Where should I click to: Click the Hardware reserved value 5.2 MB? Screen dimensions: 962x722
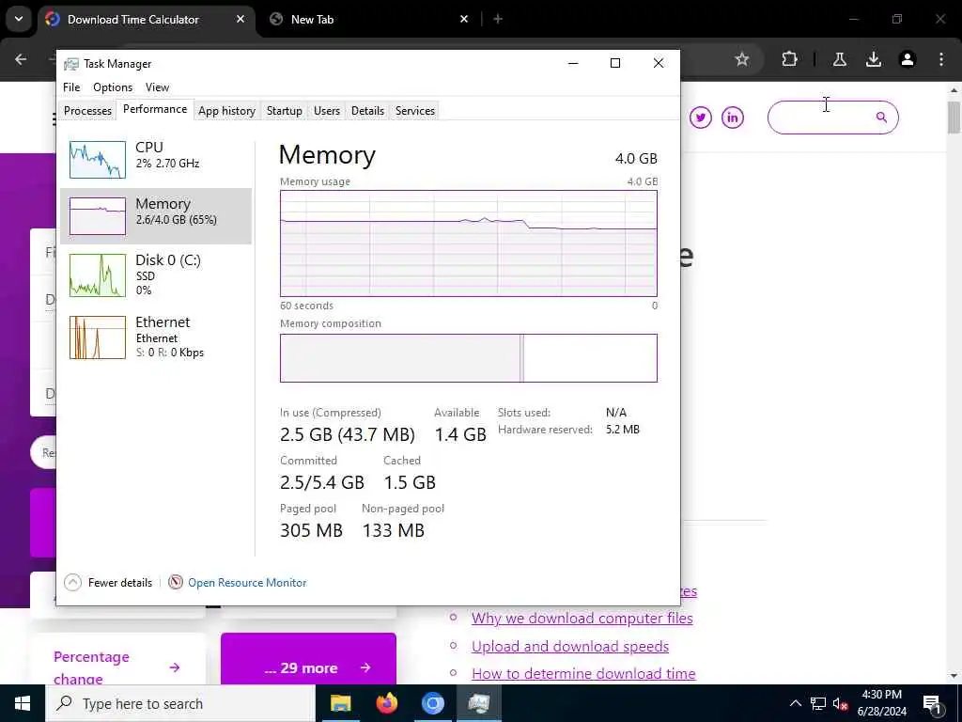[x=623, y=430]
